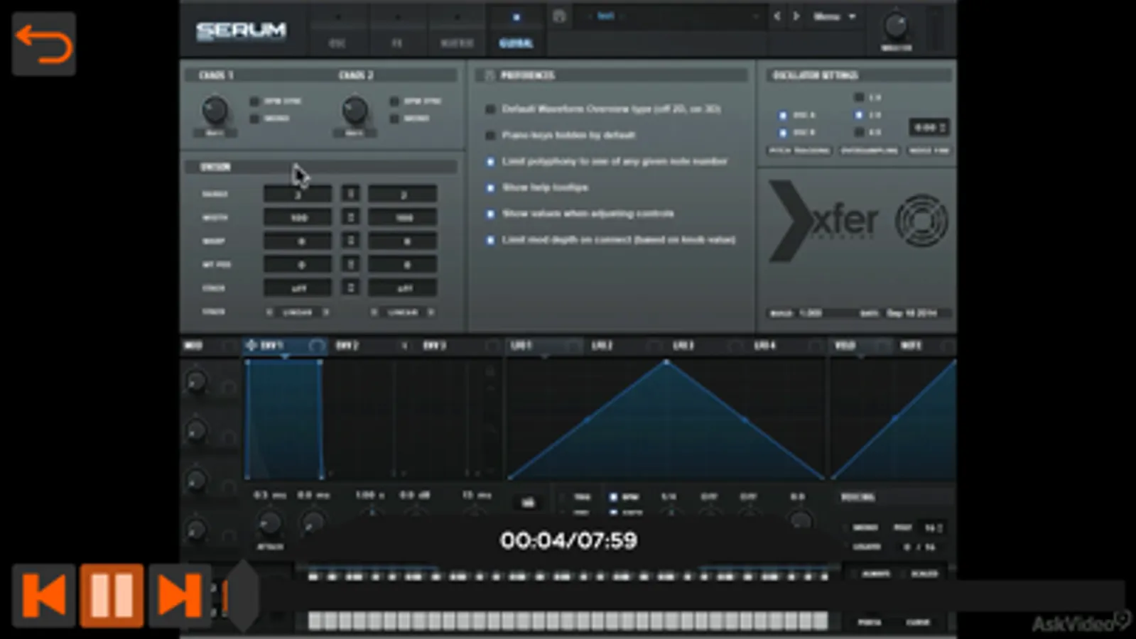The width and height of the screenshot is (1136, 639).
Task: Select the LFO 2 modulation tab
Action: [x=602, y=346]
